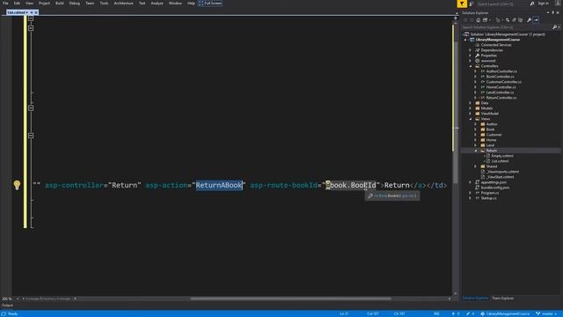Click the pin icon on List.cshtml tab
The image size is (563, 317).
coord(32,12)
